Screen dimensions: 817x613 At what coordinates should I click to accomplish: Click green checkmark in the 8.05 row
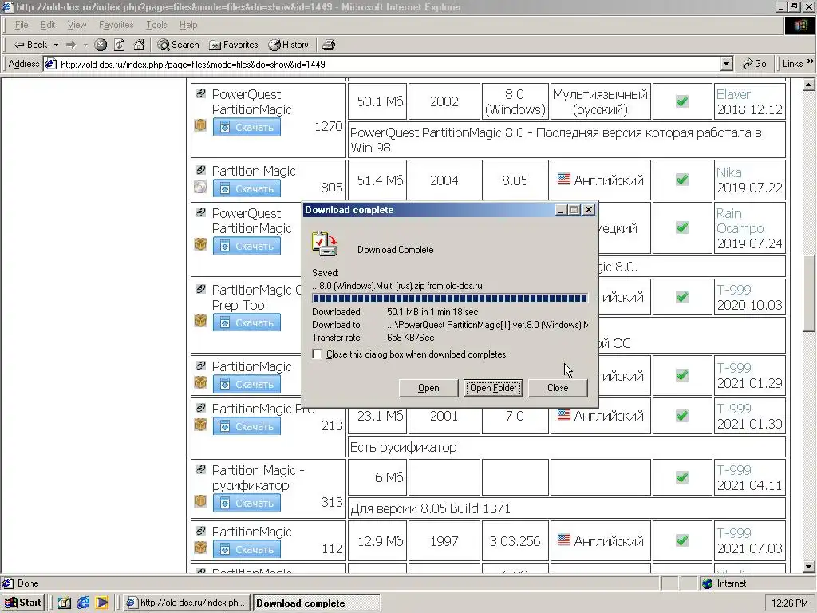[x=681, y=180]
